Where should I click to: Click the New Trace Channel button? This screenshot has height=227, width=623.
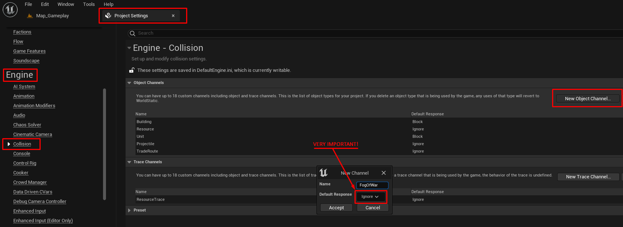588,177
